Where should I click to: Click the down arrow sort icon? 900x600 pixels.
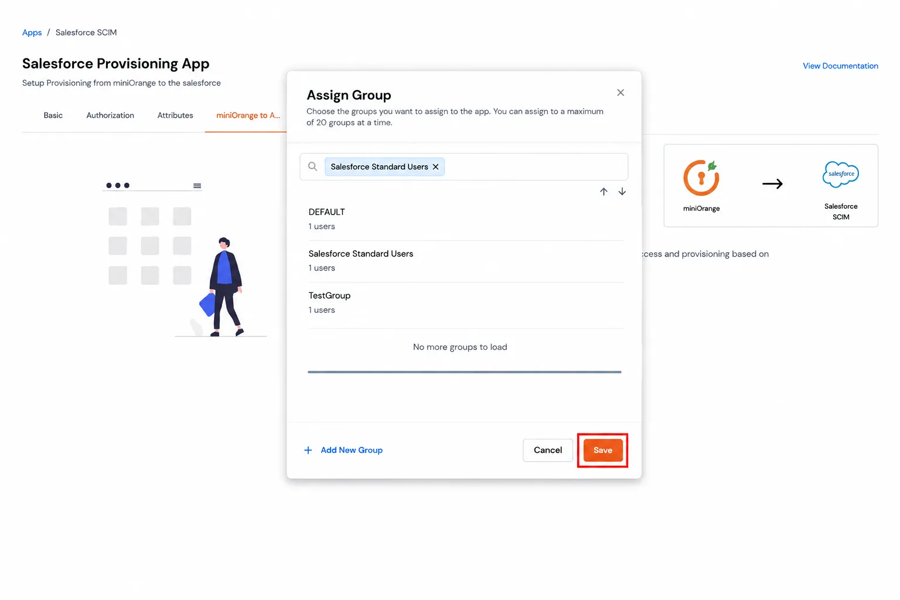[622, 192]
